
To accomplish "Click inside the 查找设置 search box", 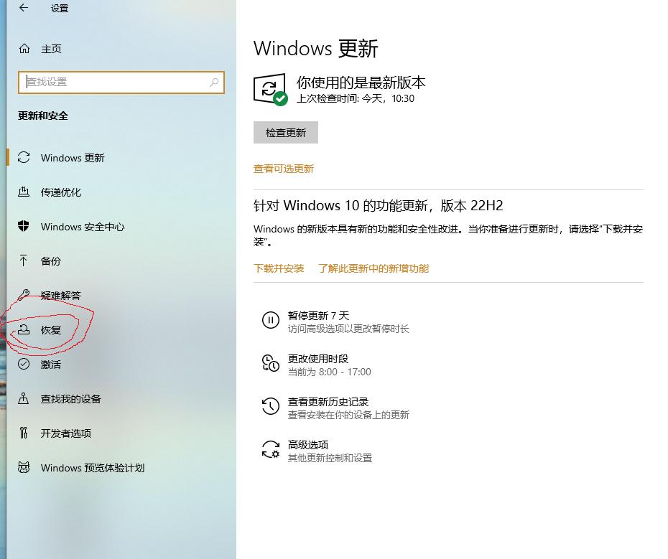I will [x=121, y=82].
